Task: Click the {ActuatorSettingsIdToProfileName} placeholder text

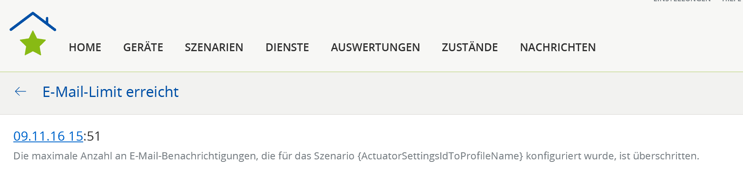Action: coord(440,156)
